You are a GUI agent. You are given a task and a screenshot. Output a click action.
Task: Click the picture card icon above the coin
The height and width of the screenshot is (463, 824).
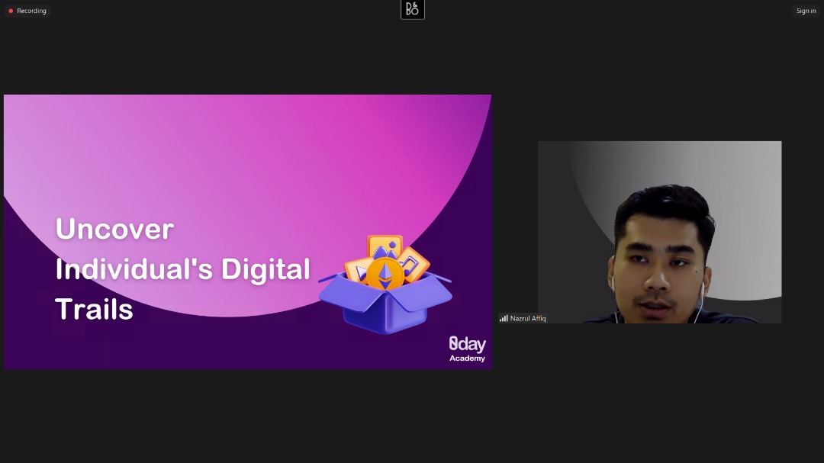pyautogui.click(x=385, y=247)
